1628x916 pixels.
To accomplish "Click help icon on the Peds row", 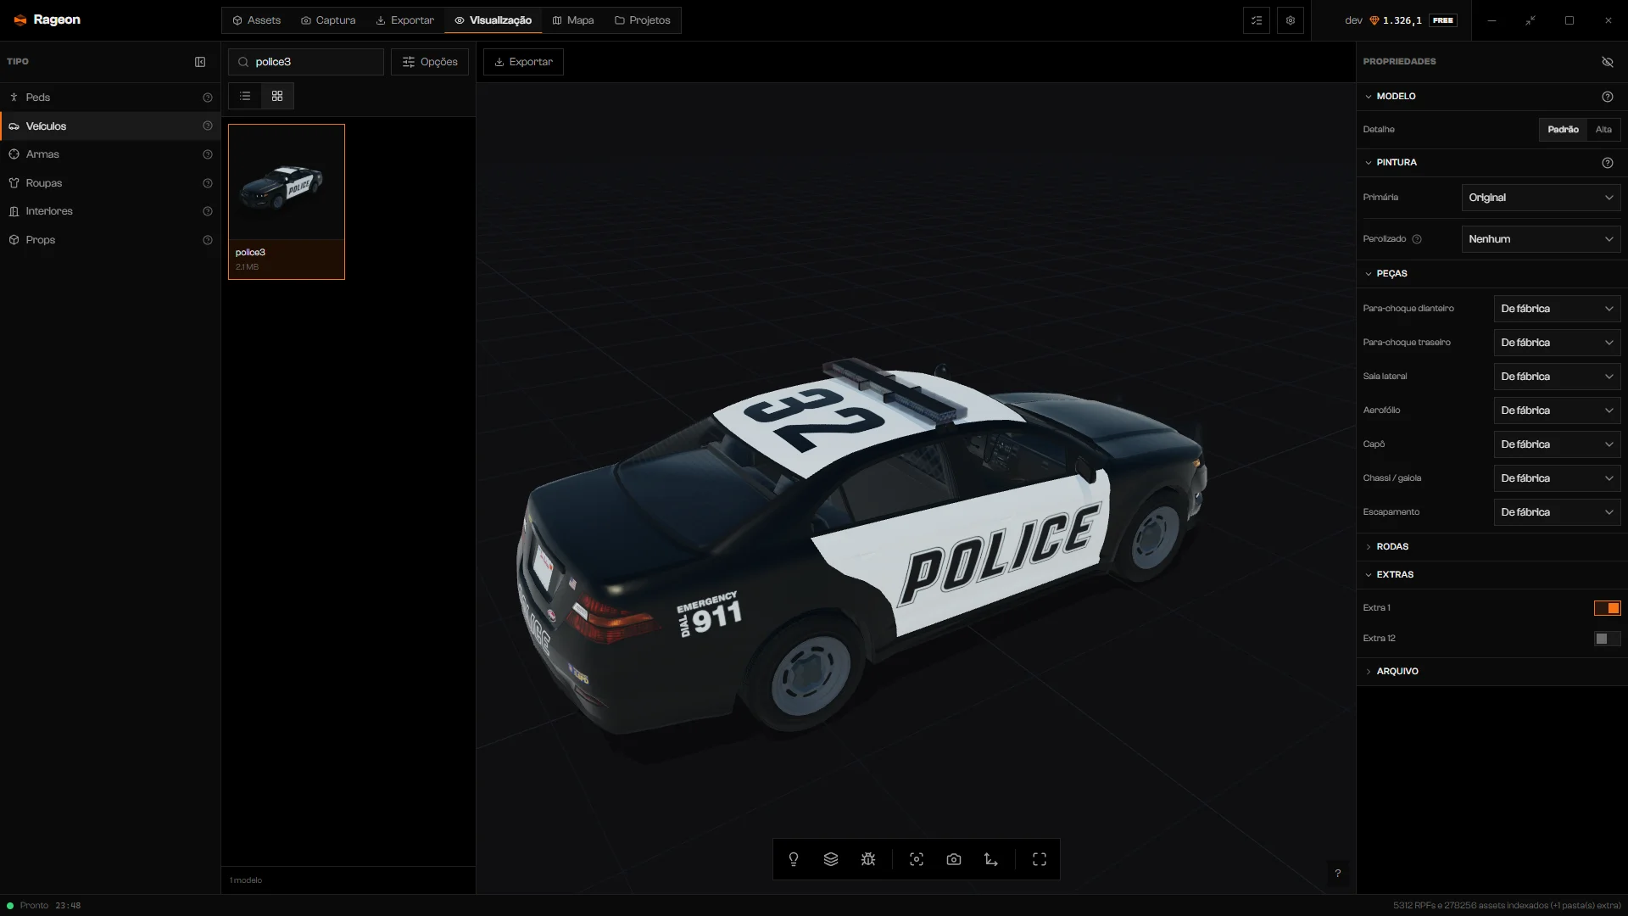I will tap(208, 98).
